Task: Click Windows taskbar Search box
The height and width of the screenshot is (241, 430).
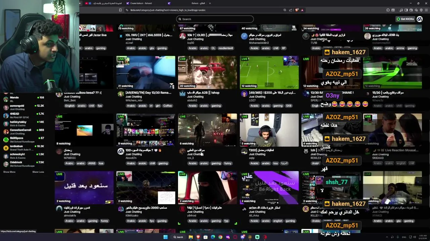Action: pos(178,237)
